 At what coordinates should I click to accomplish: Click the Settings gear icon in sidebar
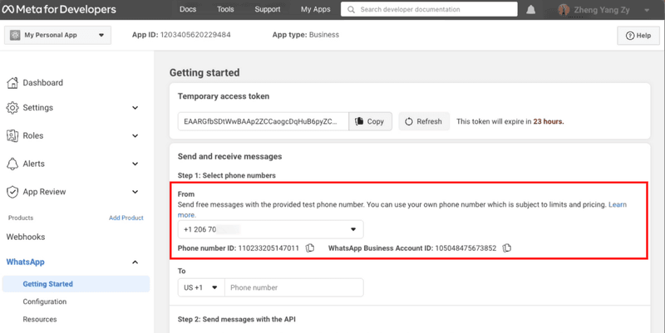(12, 108)
